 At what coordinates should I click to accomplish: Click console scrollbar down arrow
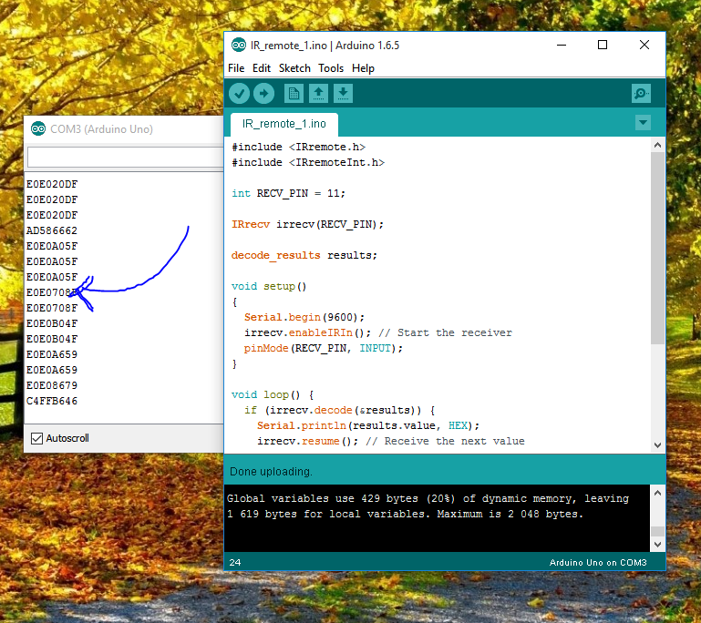click(x=657, y=544)
